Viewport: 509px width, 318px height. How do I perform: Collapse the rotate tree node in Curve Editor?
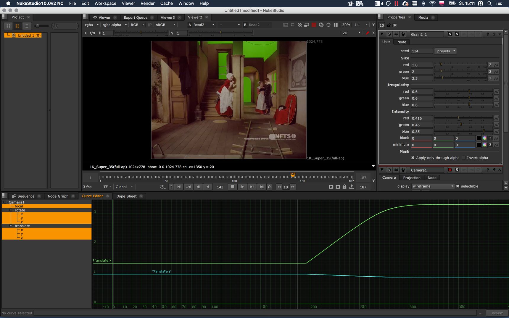point(11,210)
